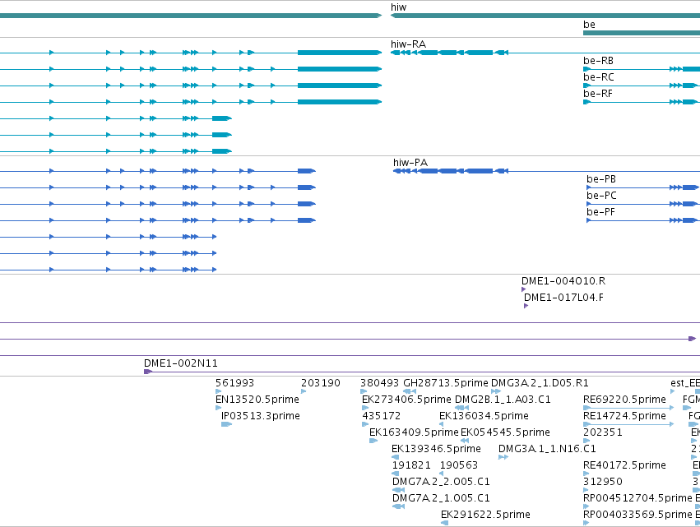The width and height of the screenshot is (700, 527).
Task: Click the be-RB transcript label
Action: pyautogui.click(x=598, y=61)
